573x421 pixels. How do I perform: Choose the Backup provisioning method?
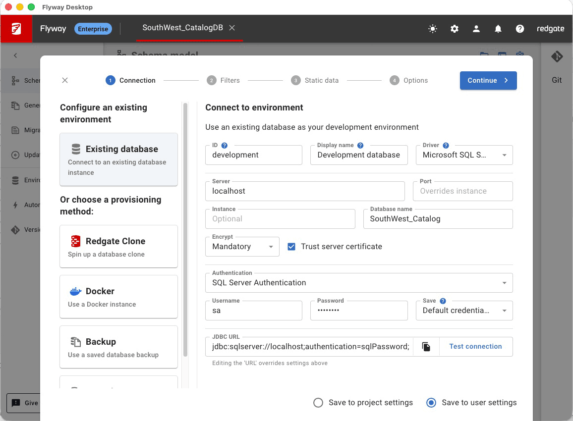[119, 347]
